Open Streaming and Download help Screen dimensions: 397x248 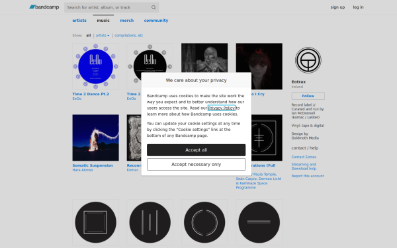(x=304, y=167)
